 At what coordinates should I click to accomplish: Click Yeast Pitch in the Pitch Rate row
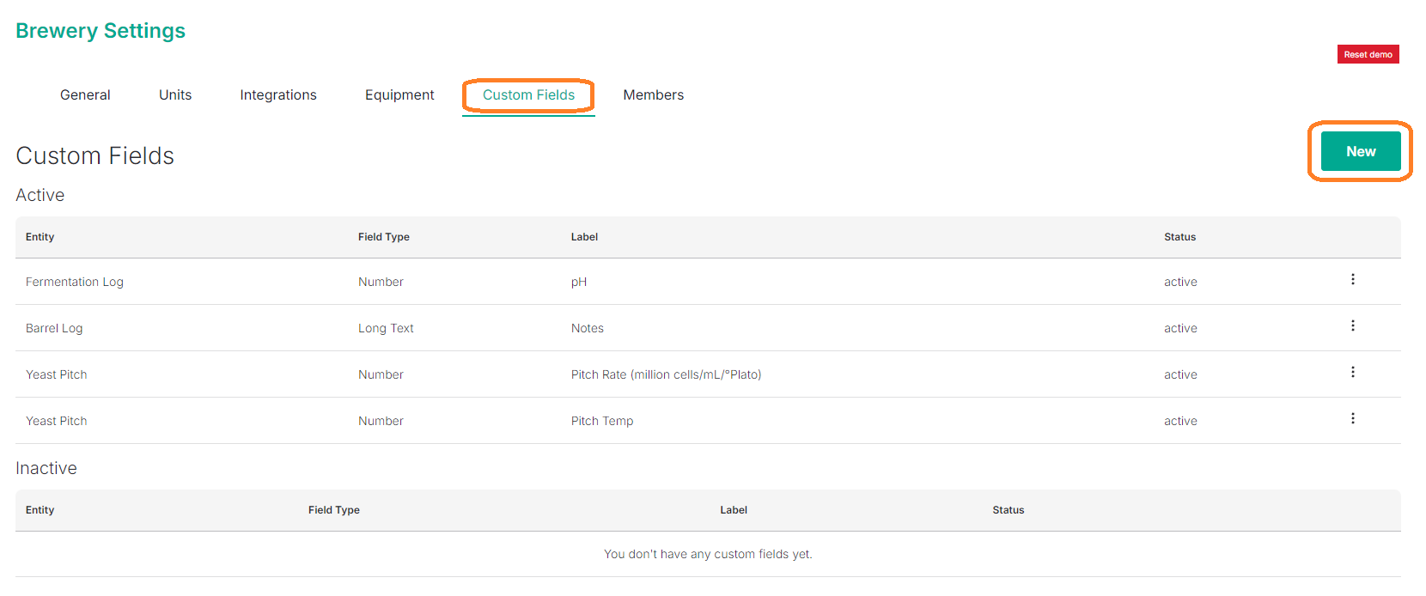(x=57, y=374)
